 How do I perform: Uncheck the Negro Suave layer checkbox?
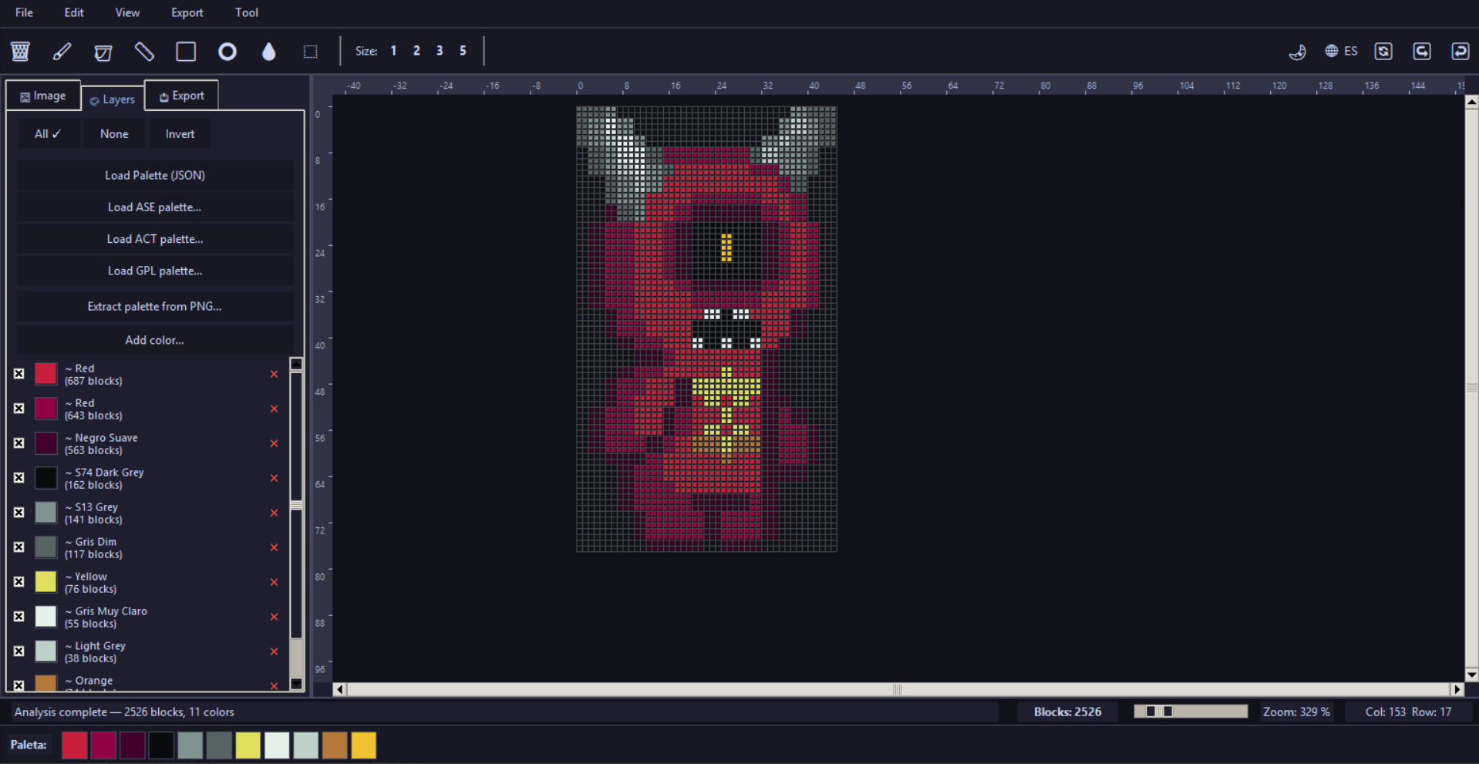[x=19, y=443]
